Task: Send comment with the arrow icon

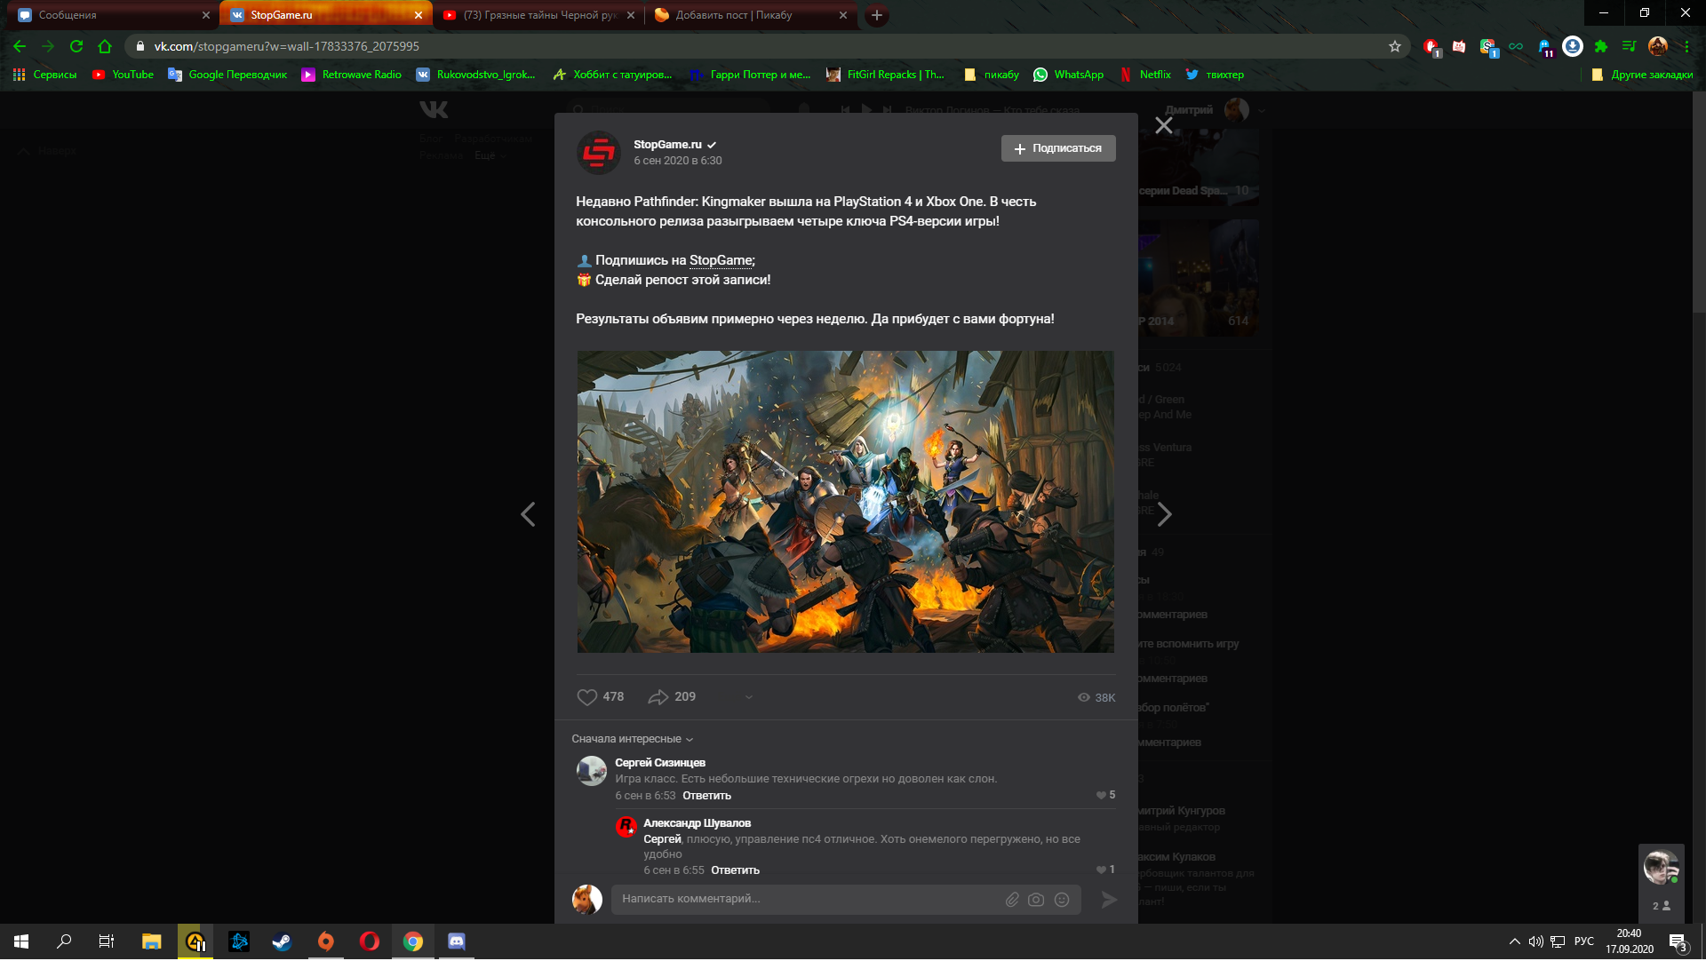Action: click(1109, 901)
